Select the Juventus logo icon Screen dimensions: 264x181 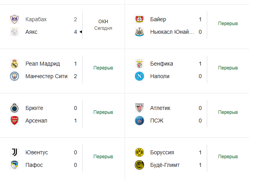14,152
